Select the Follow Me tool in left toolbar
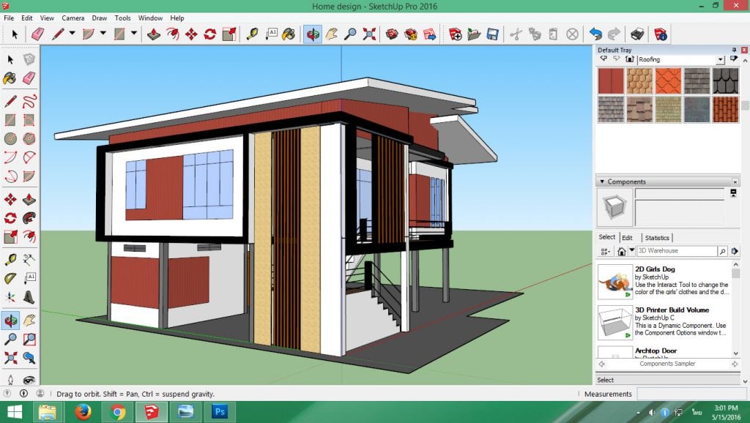The width and height of the screenshot is (750, 423). [29, 218]
